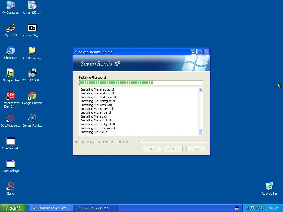The image size is (283, 212).
Task: Click the log list scroll up arrow
Action: pos(201,90)
